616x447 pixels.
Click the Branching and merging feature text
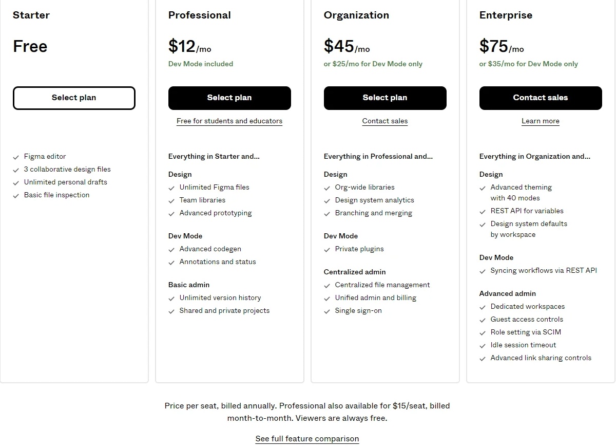[x=374, y=213]
